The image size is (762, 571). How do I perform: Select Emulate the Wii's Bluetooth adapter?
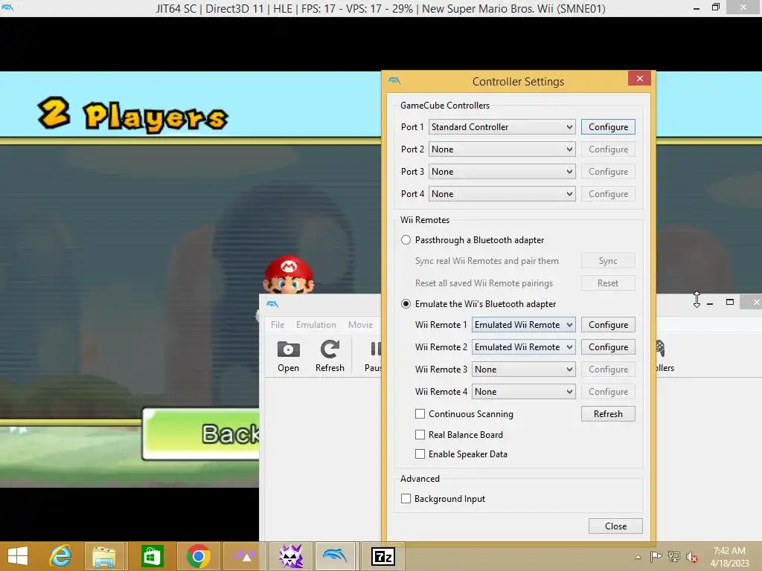coord(406,304)
